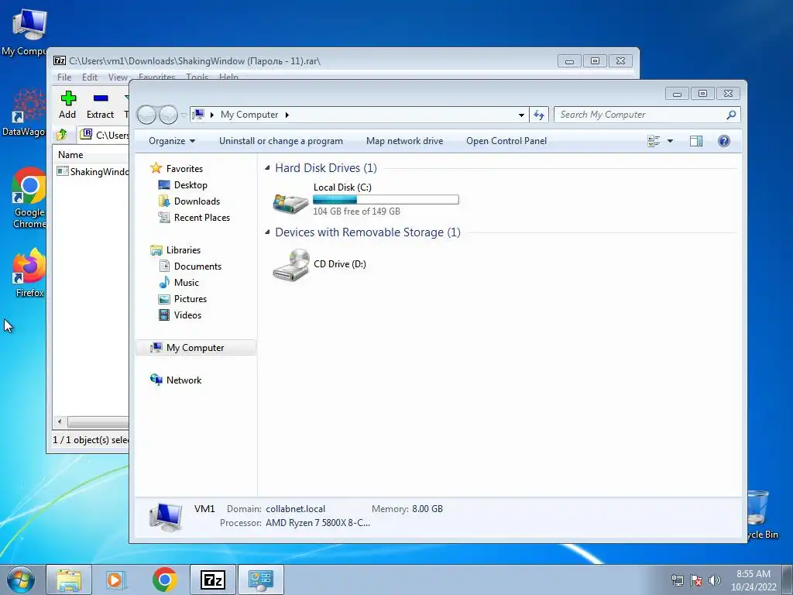Click 7-Zip taskbar button
793x595 pixels.
pos(213,580)
